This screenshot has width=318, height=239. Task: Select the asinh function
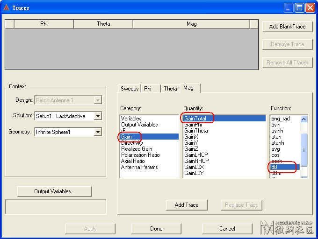(x=285, y=131)
